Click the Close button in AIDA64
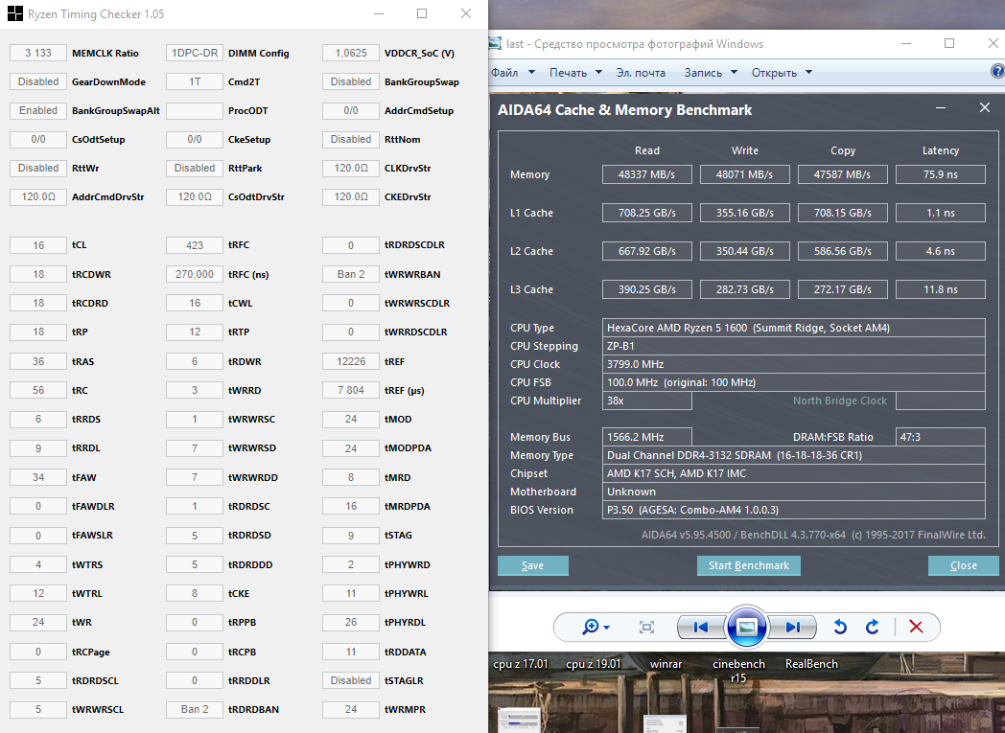 964,565
